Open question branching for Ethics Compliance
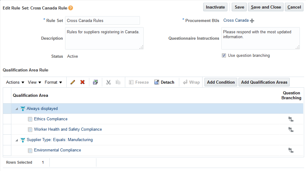The image size is (306, 171). (x=291, y=119)
